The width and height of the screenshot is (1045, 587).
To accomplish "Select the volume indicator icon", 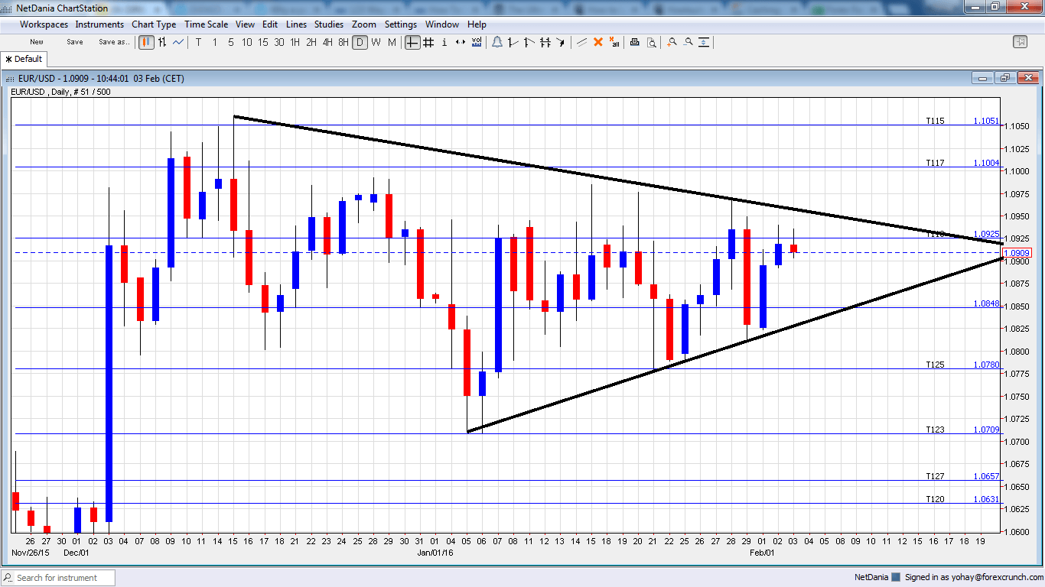I will [477, 43].
